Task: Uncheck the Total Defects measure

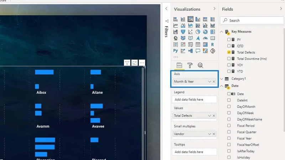Action: 229,52
